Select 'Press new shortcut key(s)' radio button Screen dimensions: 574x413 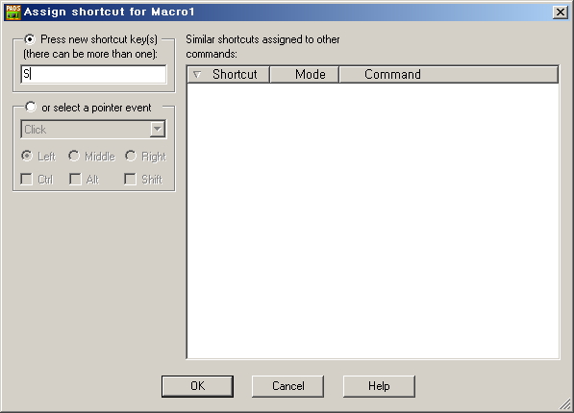(30, 38)
